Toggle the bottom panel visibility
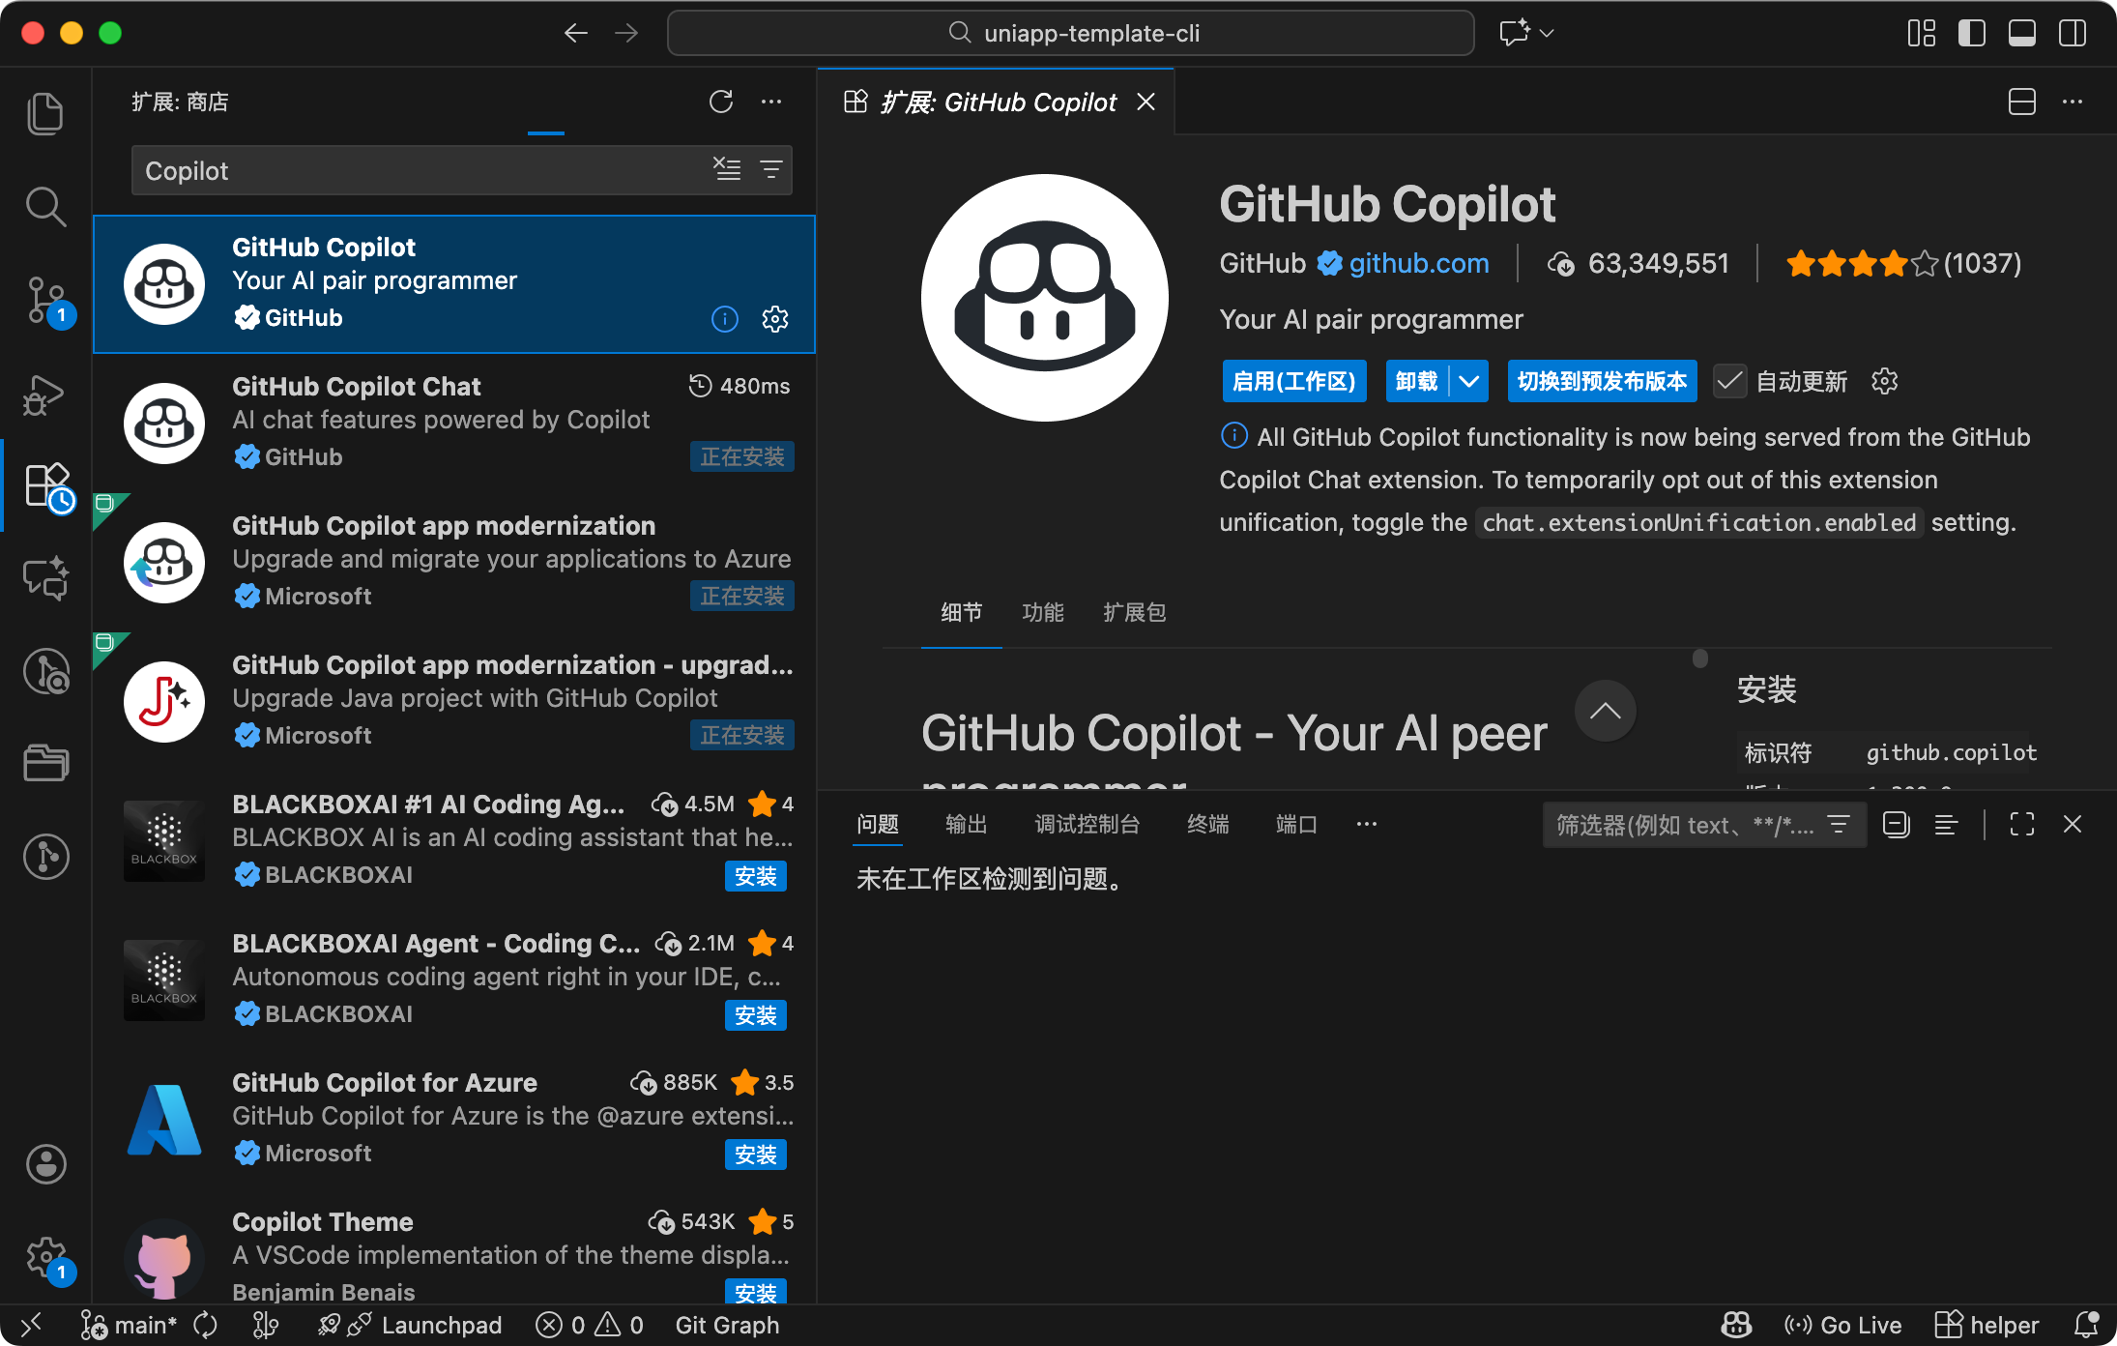 (2021, 33)
